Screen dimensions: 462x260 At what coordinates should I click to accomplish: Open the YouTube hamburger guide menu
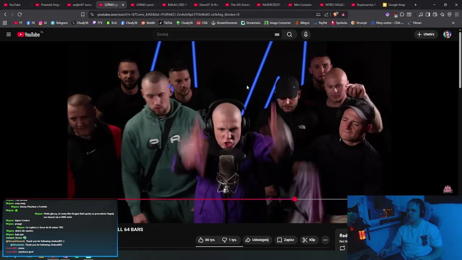9,34
